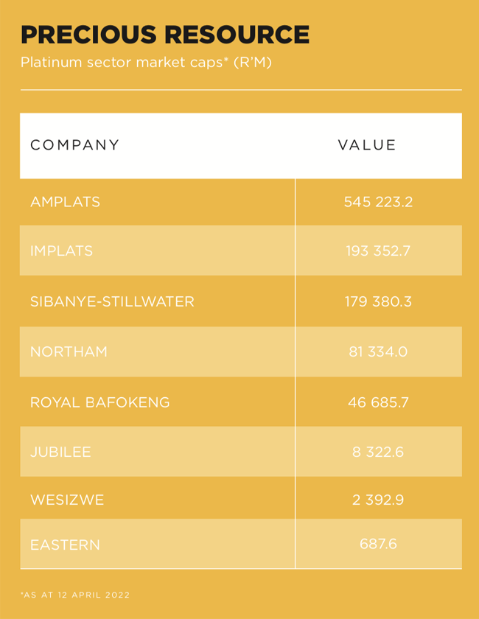Image resolution: width=479 pixels, height=619 pixels.
Task: Click the value 46 685.7
Action: [378, 402]
